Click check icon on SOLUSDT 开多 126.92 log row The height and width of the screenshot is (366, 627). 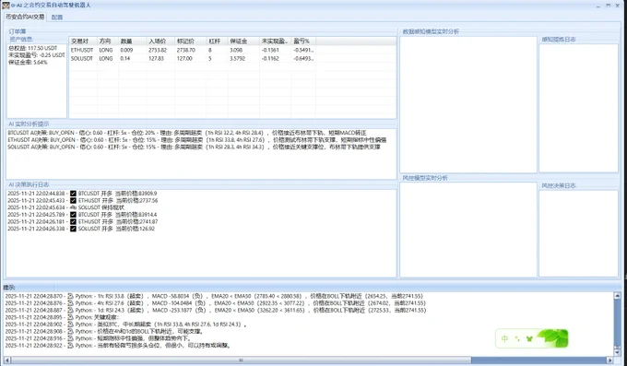click(x=73, y=229)
